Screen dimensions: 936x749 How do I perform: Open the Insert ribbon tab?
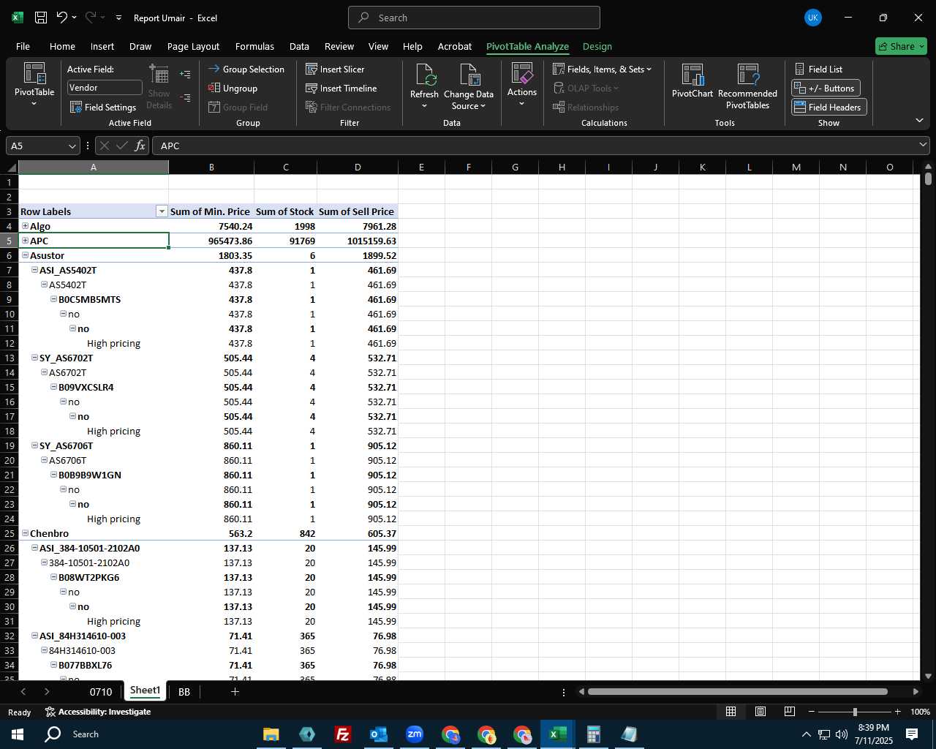102,46
